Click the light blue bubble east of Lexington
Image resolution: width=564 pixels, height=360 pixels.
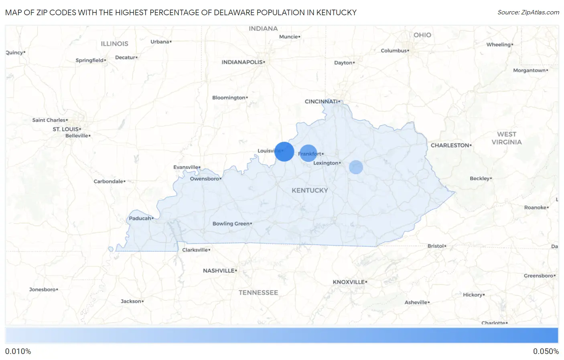tap(356, 167)
